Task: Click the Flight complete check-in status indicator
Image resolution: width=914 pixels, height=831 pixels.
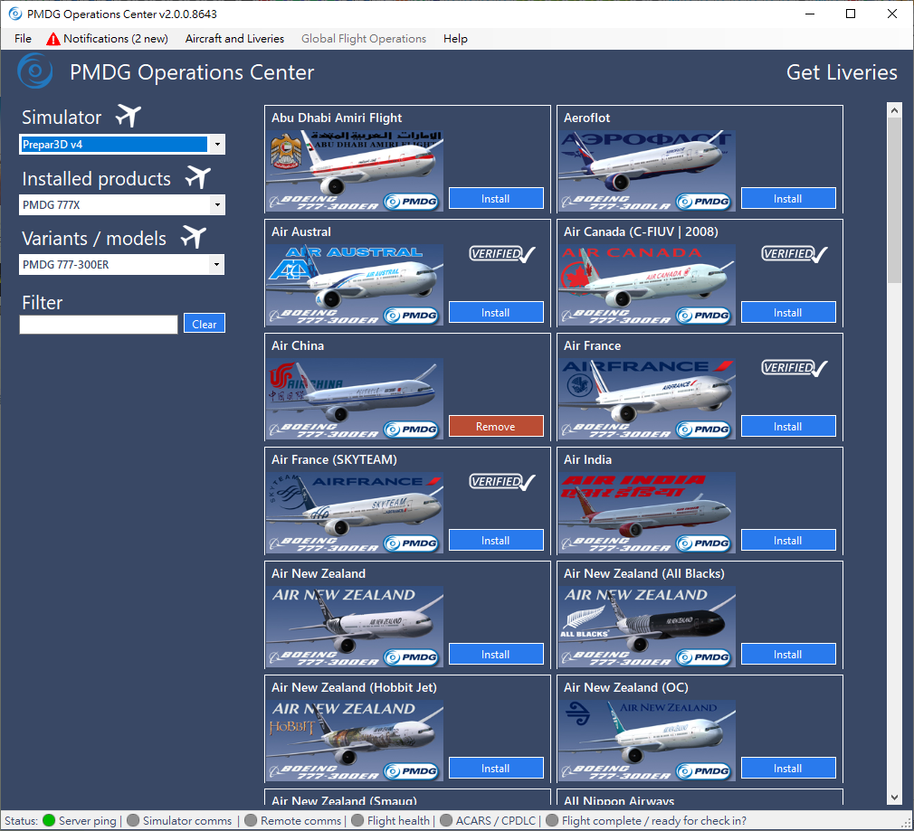Action: pyautogui.click(x=551, y=820)
